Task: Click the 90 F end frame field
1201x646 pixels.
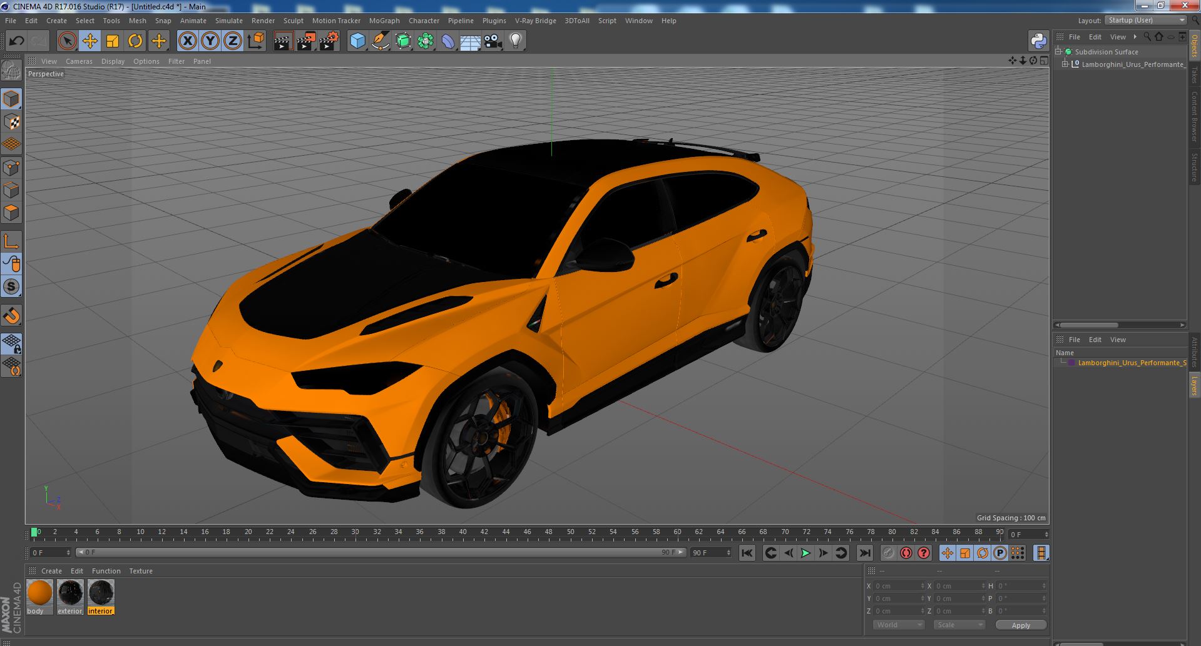Action: click(x=710, y=553)
